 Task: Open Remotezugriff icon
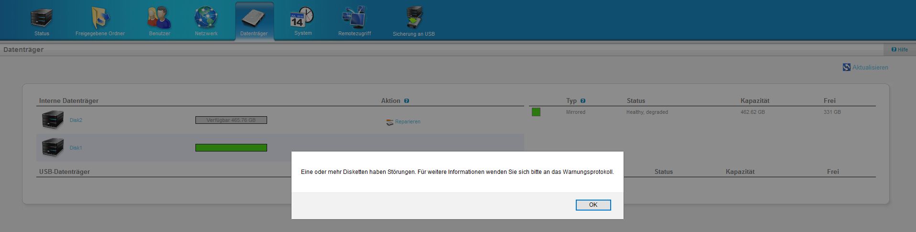354,19
